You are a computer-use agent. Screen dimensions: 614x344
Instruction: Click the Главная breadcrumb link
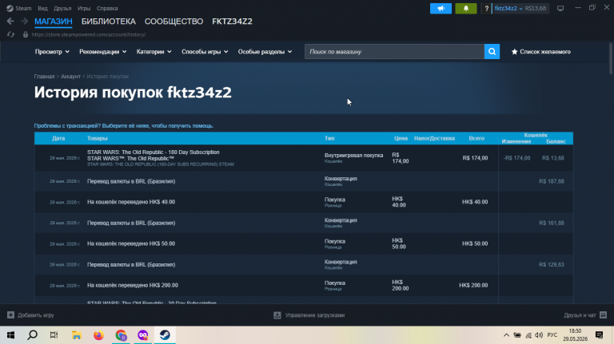pyautogui.click(x=44, y=77)
